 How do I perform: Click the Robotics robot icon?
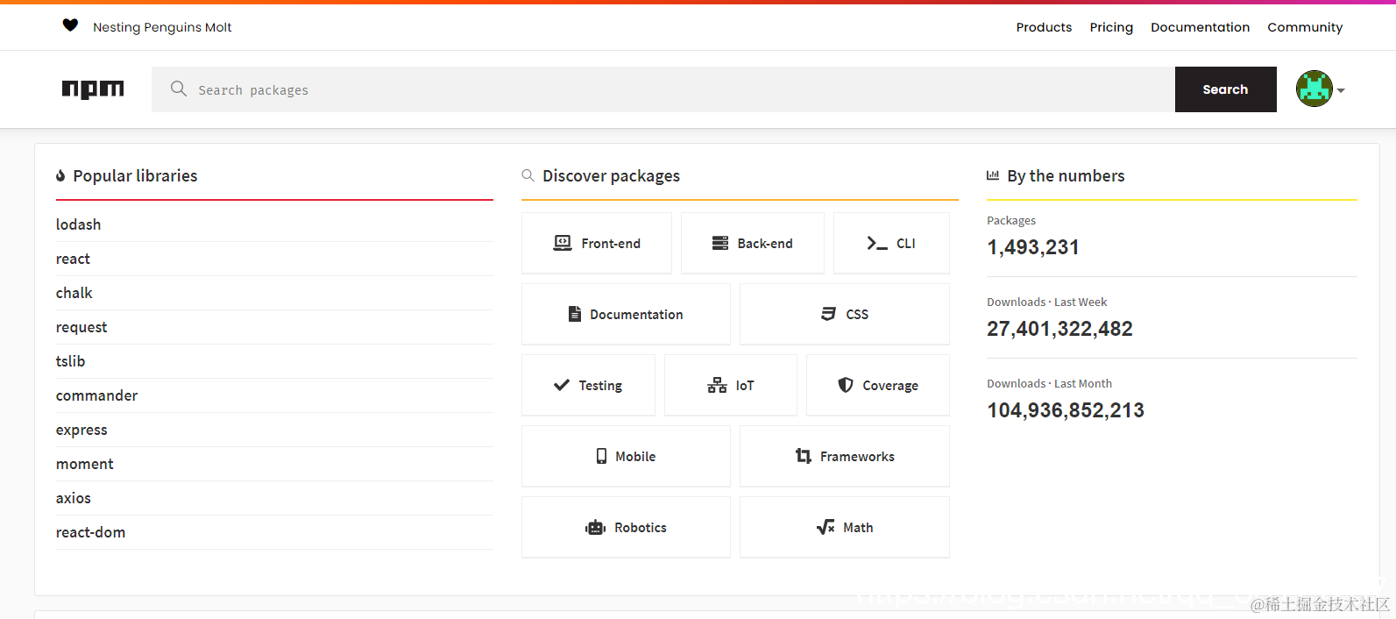(596, 527)
